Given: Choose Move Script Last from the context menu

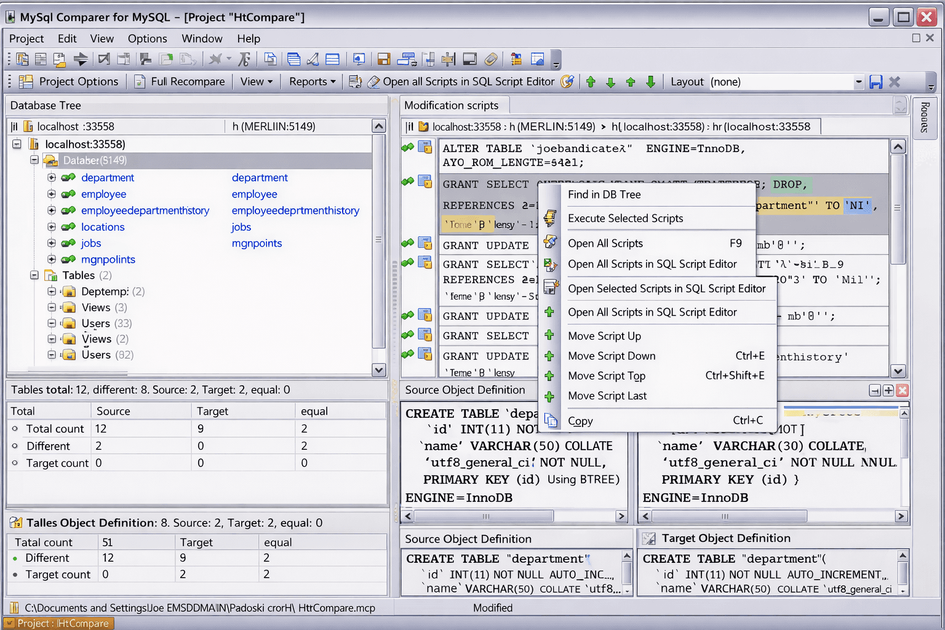Looking at the screenshot, I should pyautogui.click(x=607, y=396).
